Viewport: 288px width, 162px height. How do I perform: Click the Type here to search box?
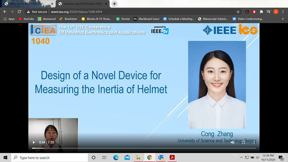[x=49, y=157]
